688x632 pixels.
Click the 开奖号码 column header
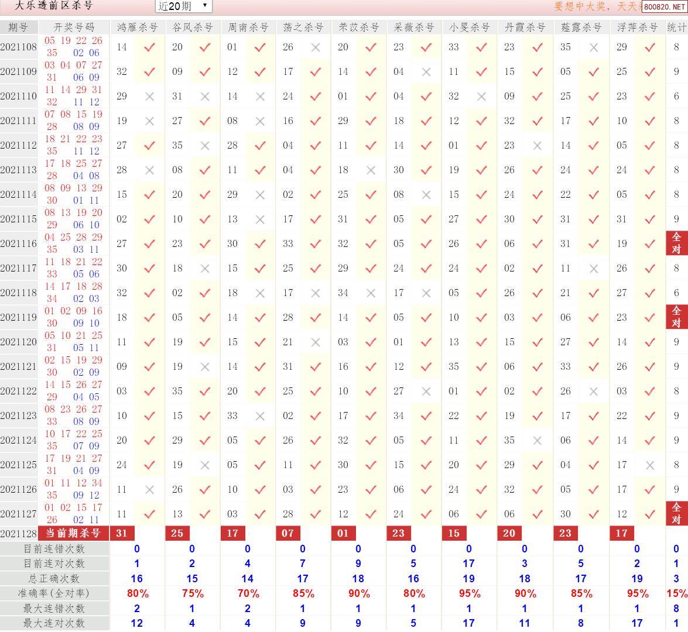pyautogui.click(x=74, y=27)
